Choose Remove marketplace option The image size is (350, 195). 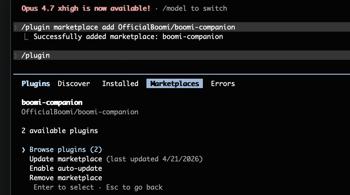tap(65, 178)
